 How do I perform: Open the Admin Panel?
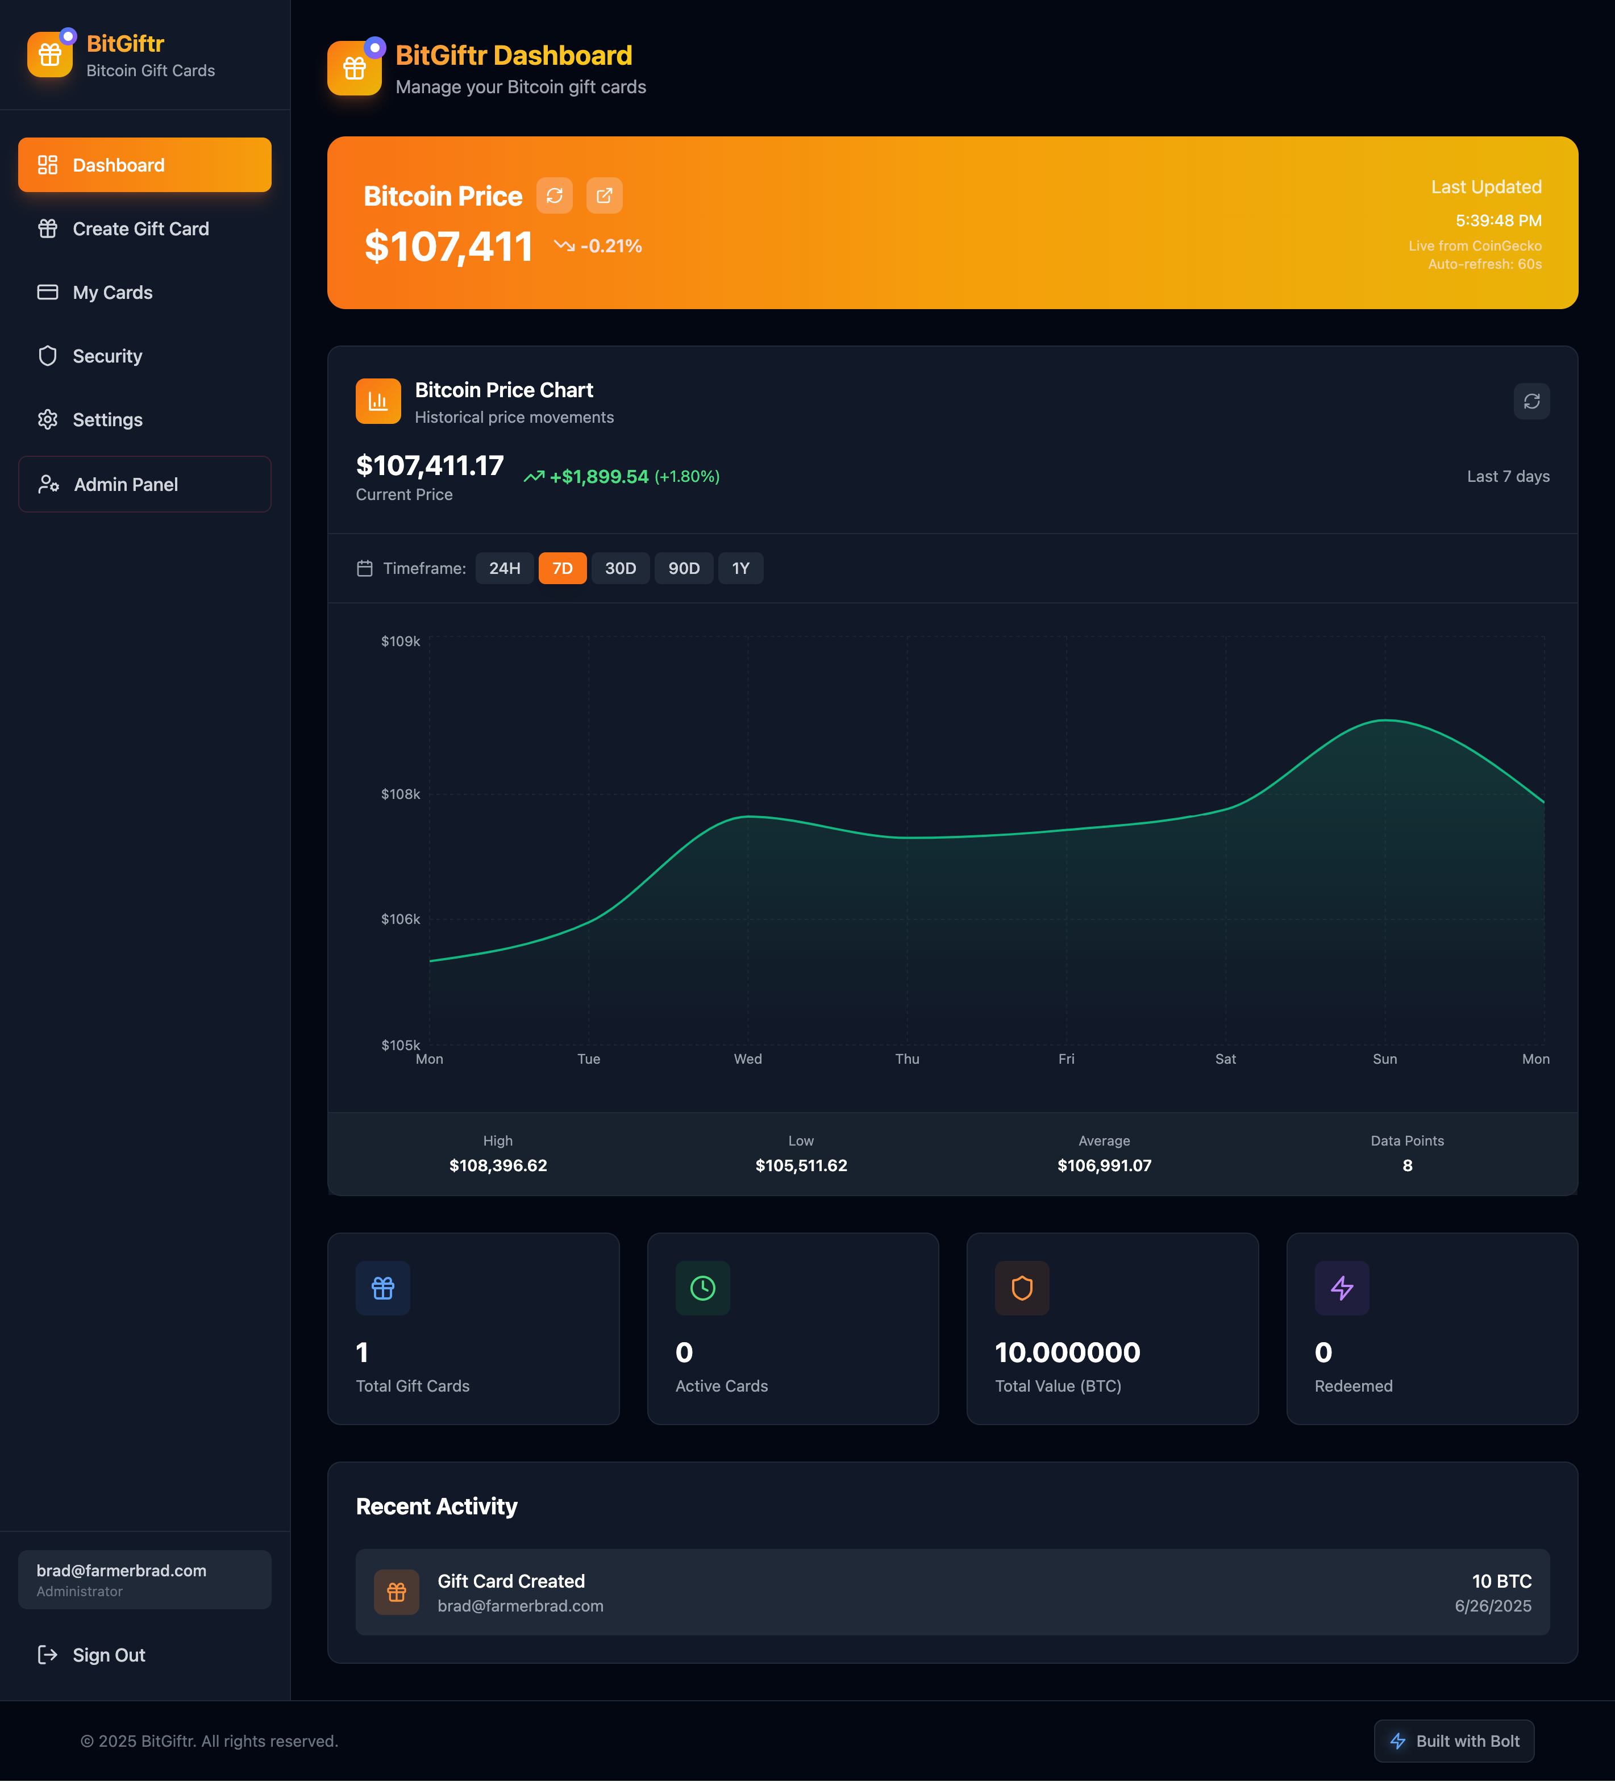pos(144,484)
